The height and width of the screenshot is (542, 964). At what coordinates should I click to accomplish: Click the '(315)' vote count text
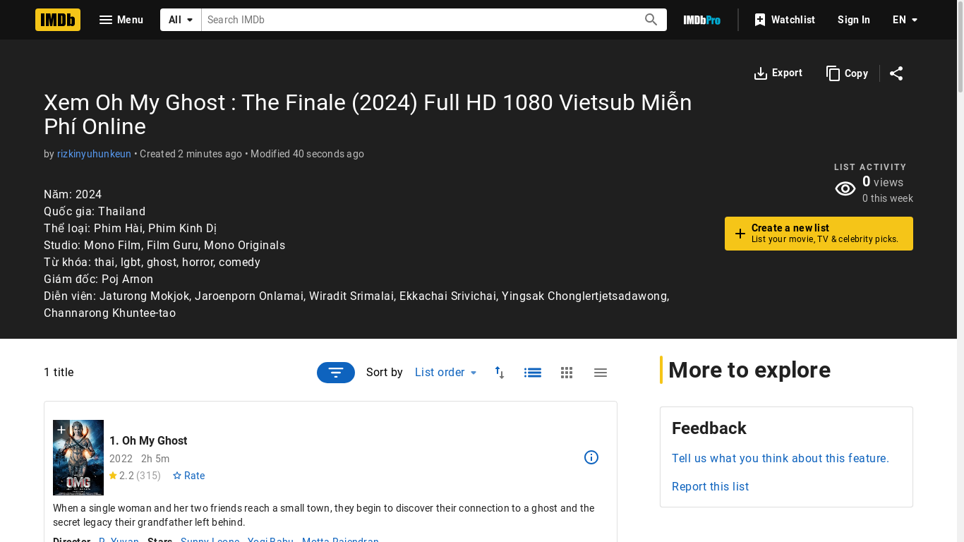(x=148, y=476)
